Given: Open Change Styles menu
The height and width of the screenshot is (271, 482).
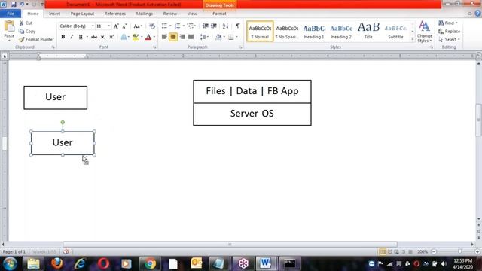Looking at the screenshot, I should [x=425, y=32].
